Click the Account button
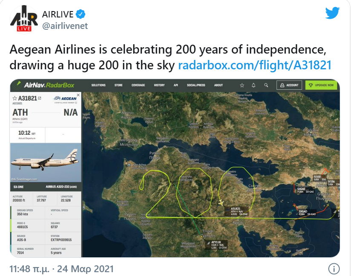This screenshot has width=353, height=276. (x=289, y=85)
